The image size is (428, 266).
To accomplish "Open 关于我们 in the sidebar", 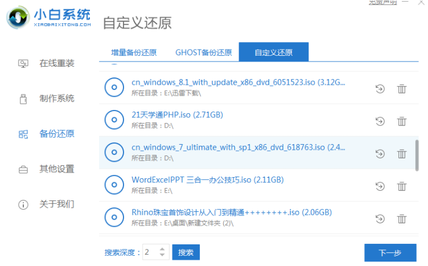I will coord(56,204).
